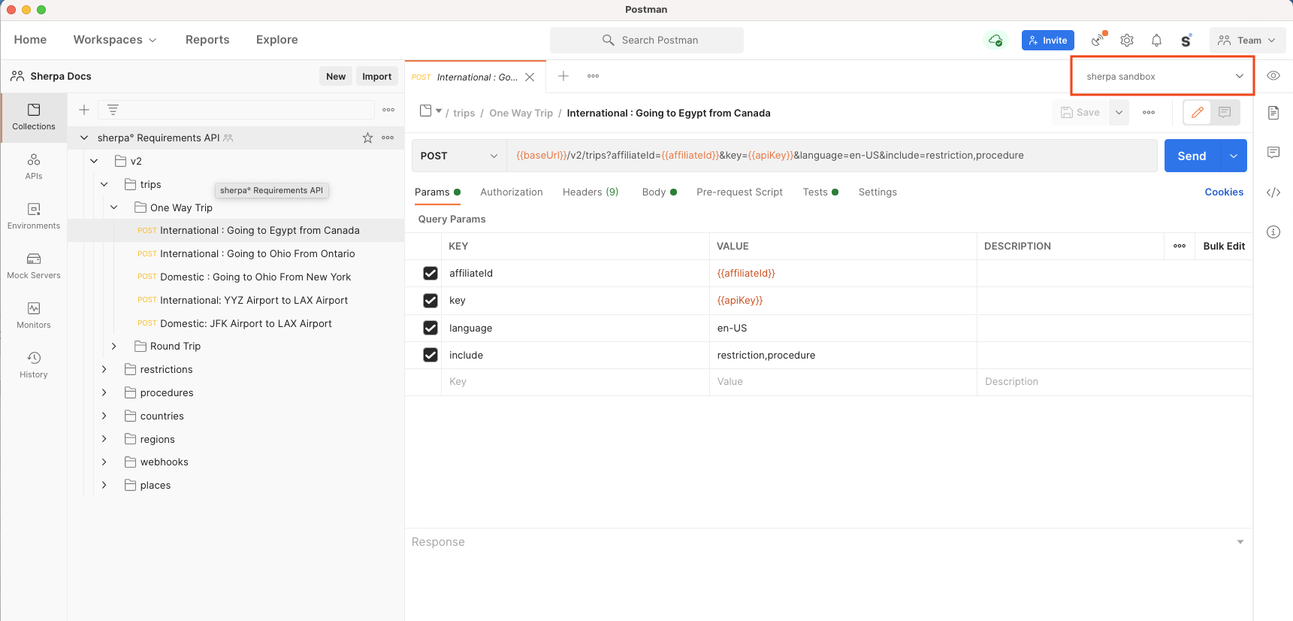Click the Invite button
Image resolution: width=1293 pixels, height=621 pixels.
coord(1047,41)
